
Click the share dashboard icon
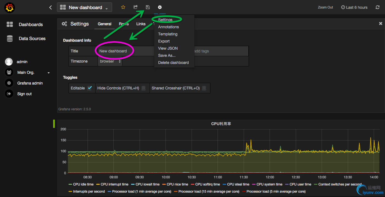click(135, 7)
